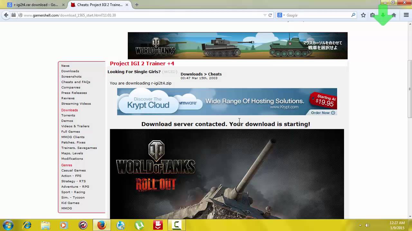Close the r-igi2t4.rar download tab
The height and width of the screenshot is (231, 412).
tap(63, 5)
